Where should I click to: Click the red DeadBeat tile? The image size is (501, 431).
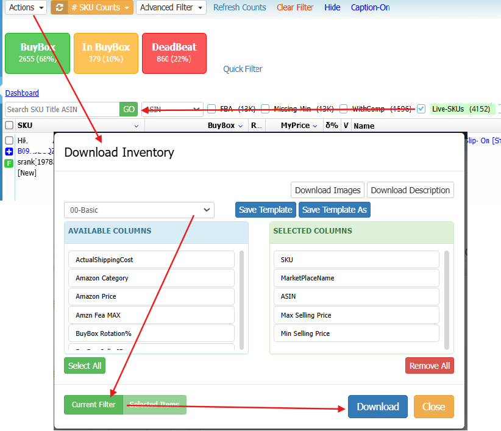pos(174,53)
